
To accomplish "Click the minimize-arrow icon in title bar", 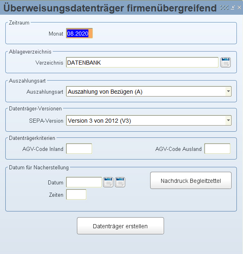I will click(x=233, y=7).
